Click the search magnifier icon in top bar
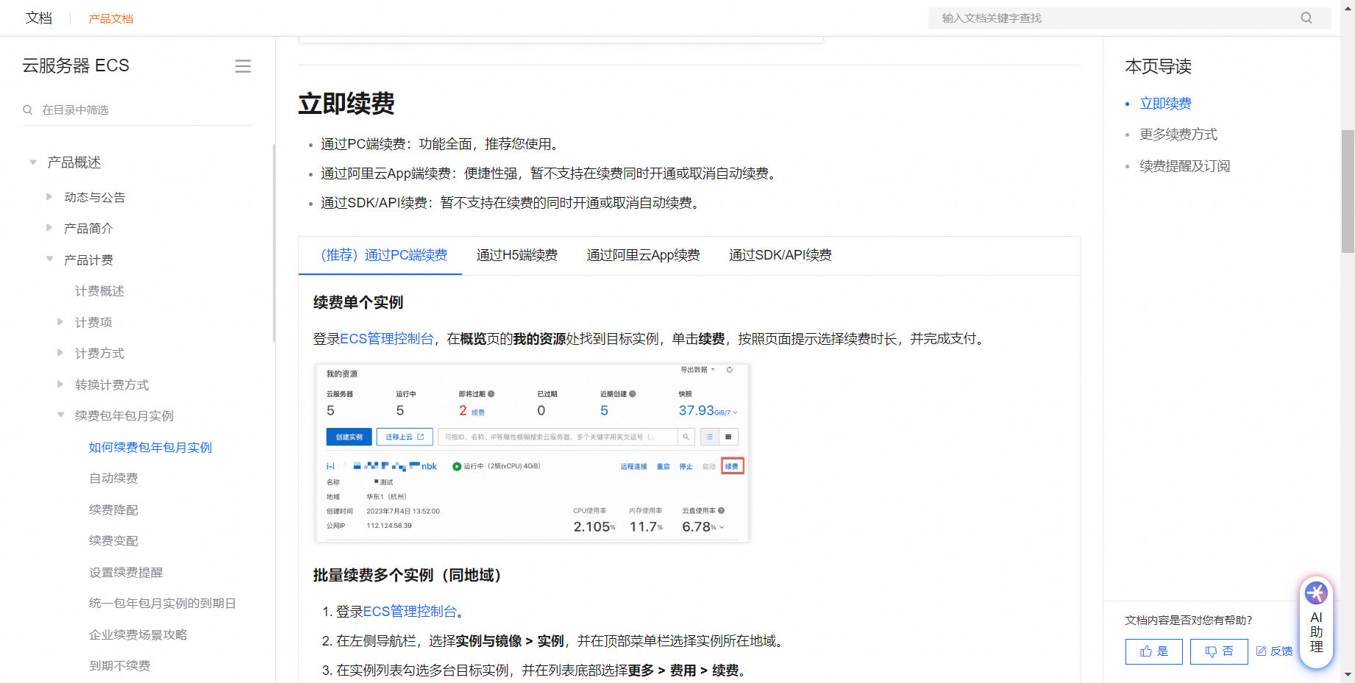The height and width of the screenshot is (683, 1355). coord(1306,18)
